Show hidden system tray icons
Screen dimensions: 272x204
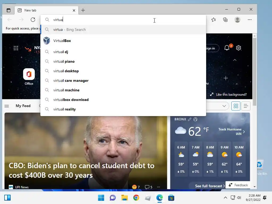tap(225, 198)
